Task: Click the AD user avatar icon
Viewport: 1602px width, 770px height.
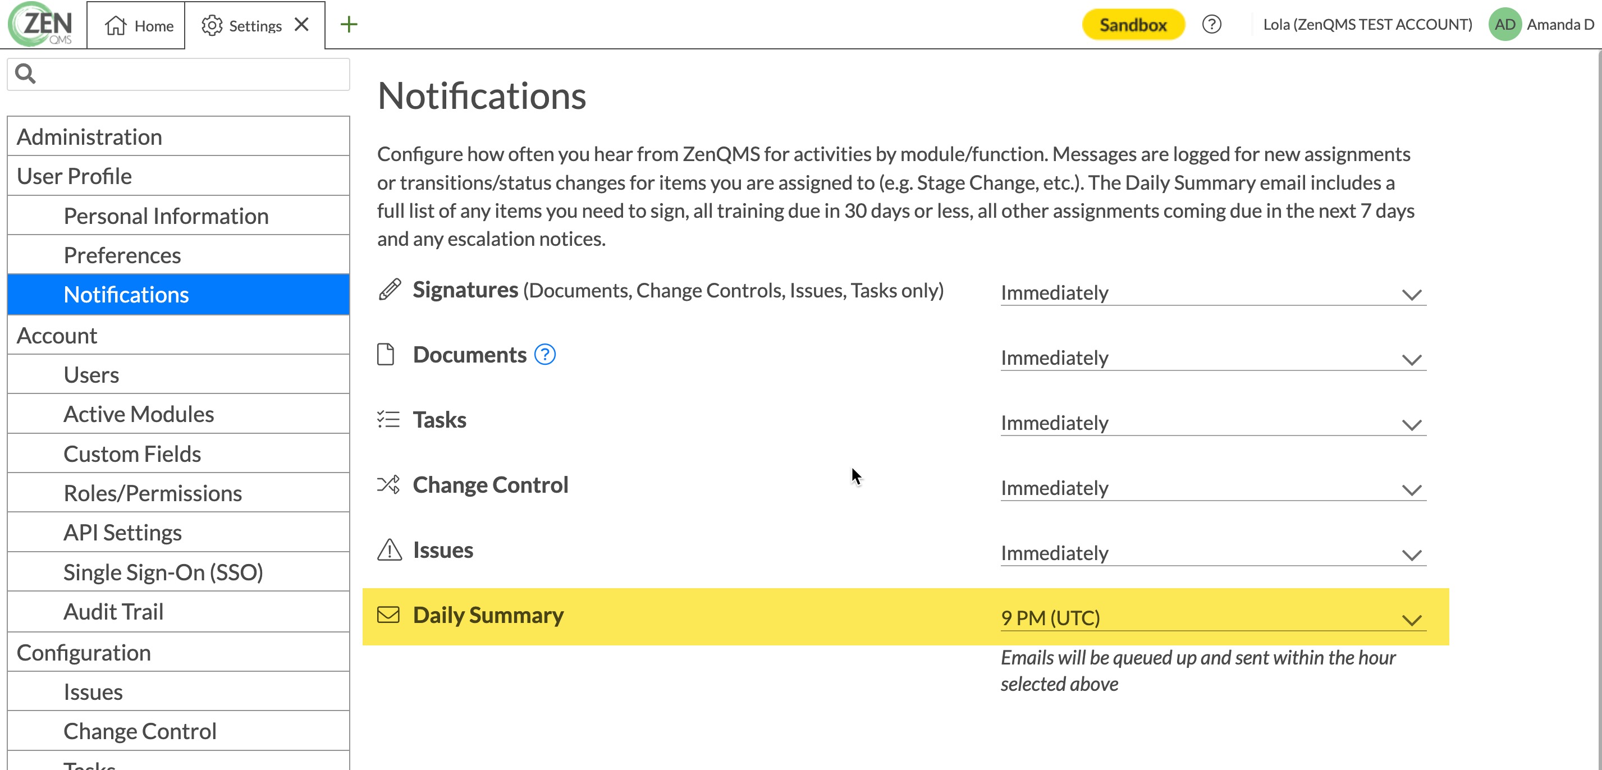Action: [x=1504, y=25]
